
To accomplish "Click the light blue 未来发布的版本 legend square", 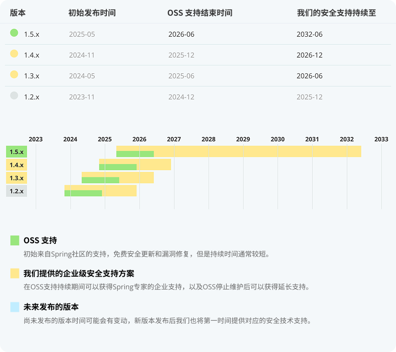I will pyautogui.click(x=15, y=307).
